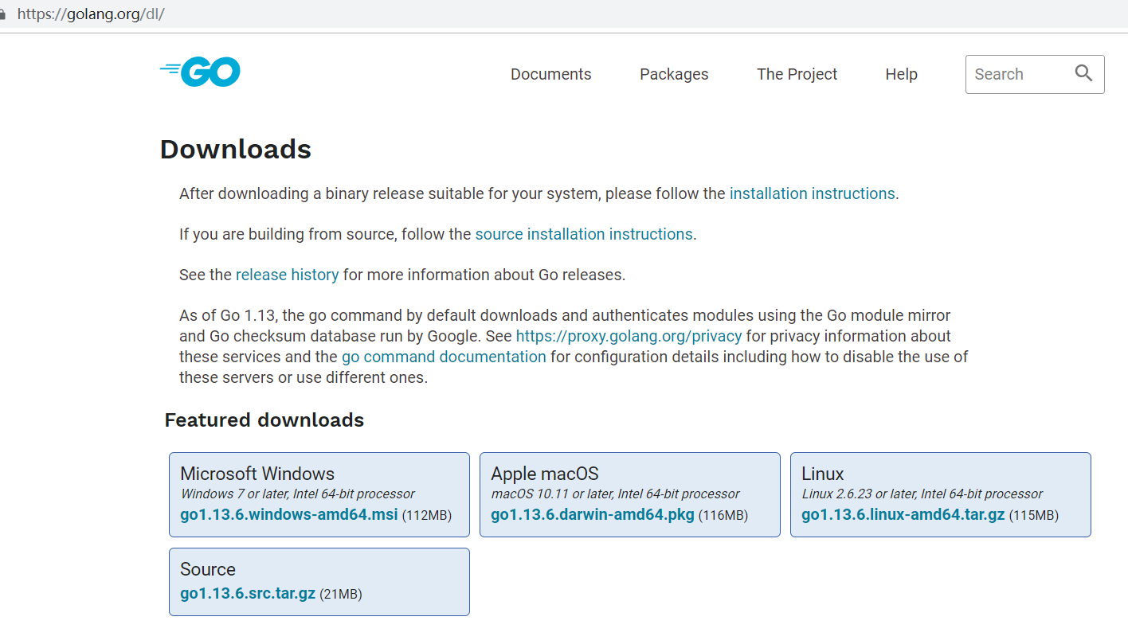Click the Downloads page heading
The image size is (1128, 644).
pos(235,149)
